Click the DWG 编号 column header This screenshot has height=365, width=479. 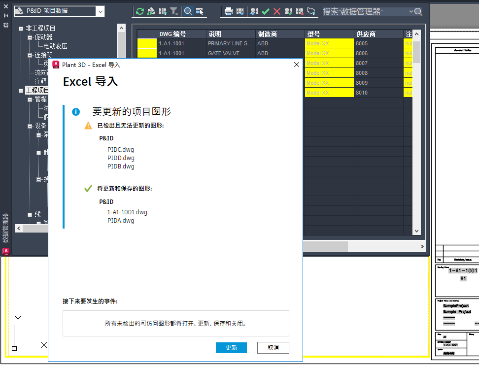[181, 34]
